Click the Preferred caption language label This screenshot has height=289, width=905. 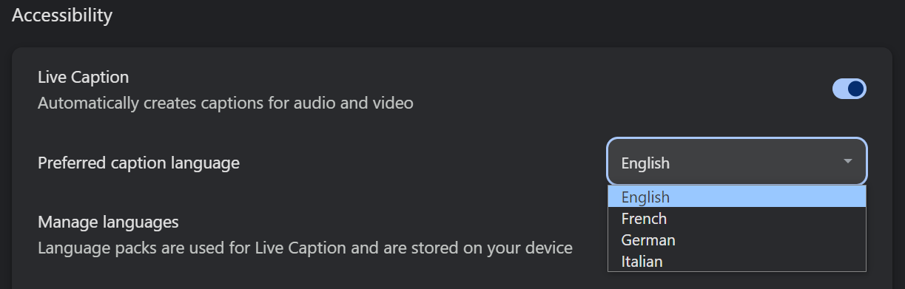point(138,163)
